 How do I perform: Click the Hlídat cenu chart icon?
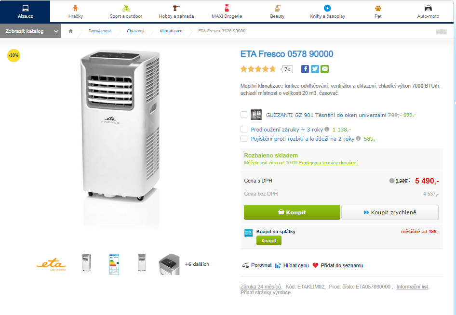click(278, 265)
